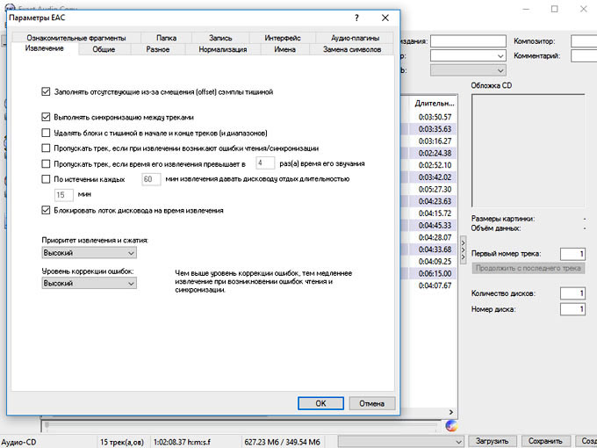Image resolution: width=597 pixels, height=448 pixels.
Task: Enable the delete silence blocks checkbox
Action: pyautogui.click(x=47, y=133)
